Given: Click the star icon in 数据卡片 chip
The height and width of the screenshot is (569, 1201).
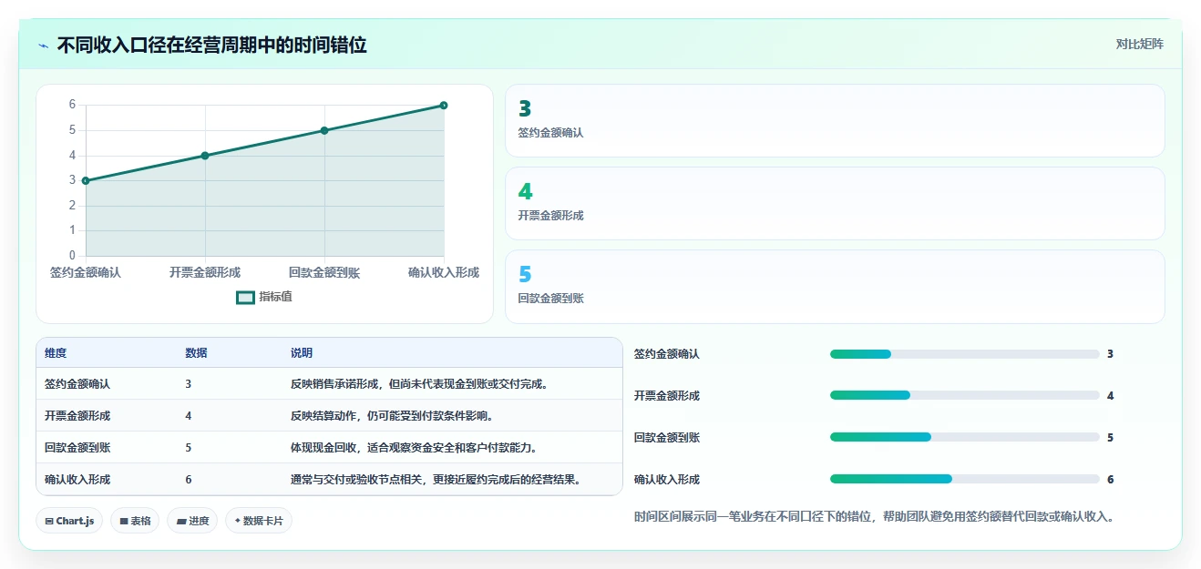Looking at the screenshot, I should [238, 521].
